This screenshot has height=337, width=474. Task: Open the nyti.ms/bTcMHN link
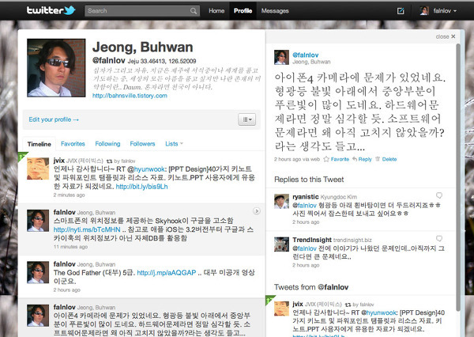point(87,230)
